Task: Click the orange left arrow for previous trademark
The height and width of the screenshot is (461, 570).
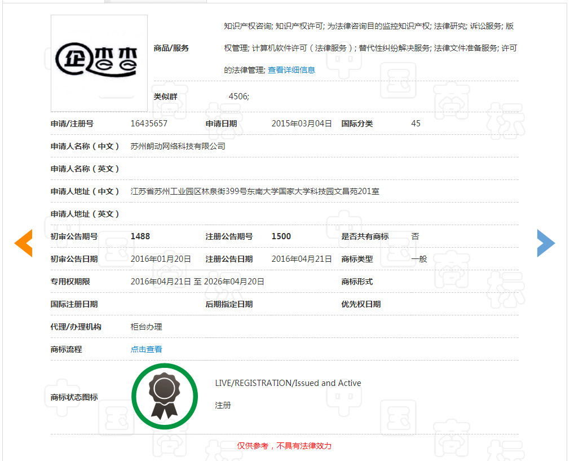Action: pos(23,243)
